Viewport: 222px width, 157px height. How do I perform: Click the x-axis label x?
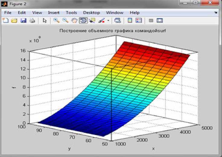(x=153, y=149)
